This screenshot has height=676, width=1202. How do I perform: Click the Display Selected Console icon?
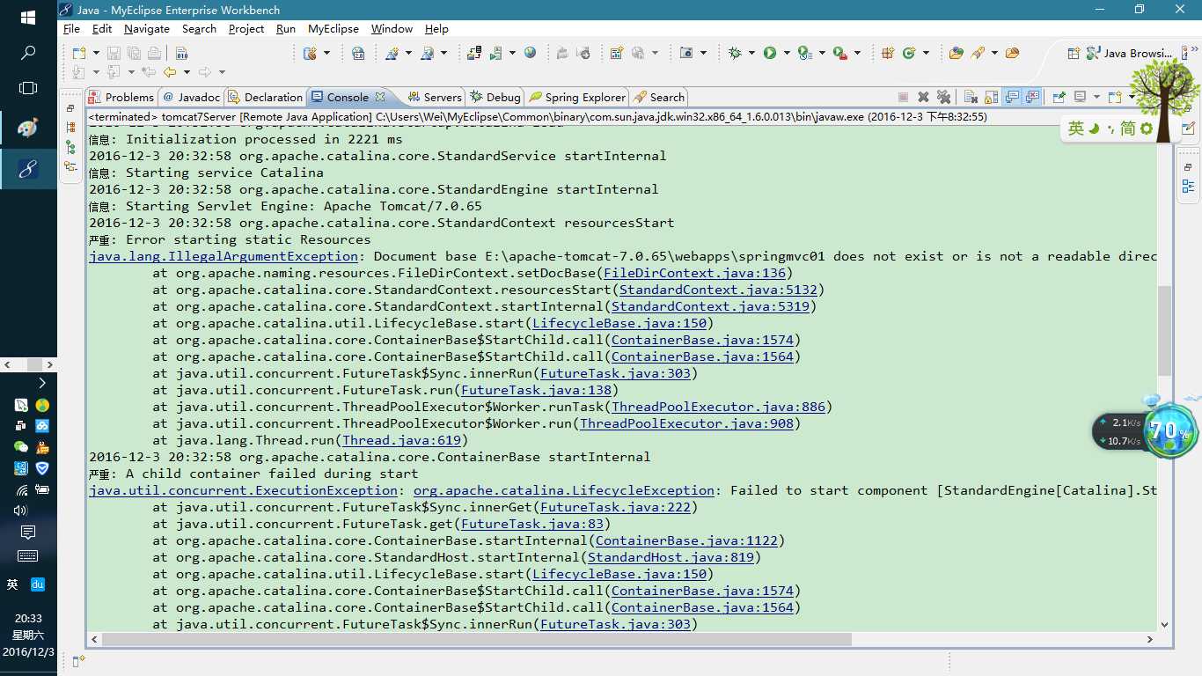[x=1081, y=97]
